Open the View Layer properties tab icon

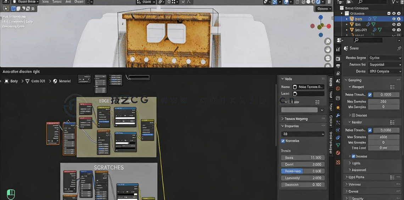[338, 74]
